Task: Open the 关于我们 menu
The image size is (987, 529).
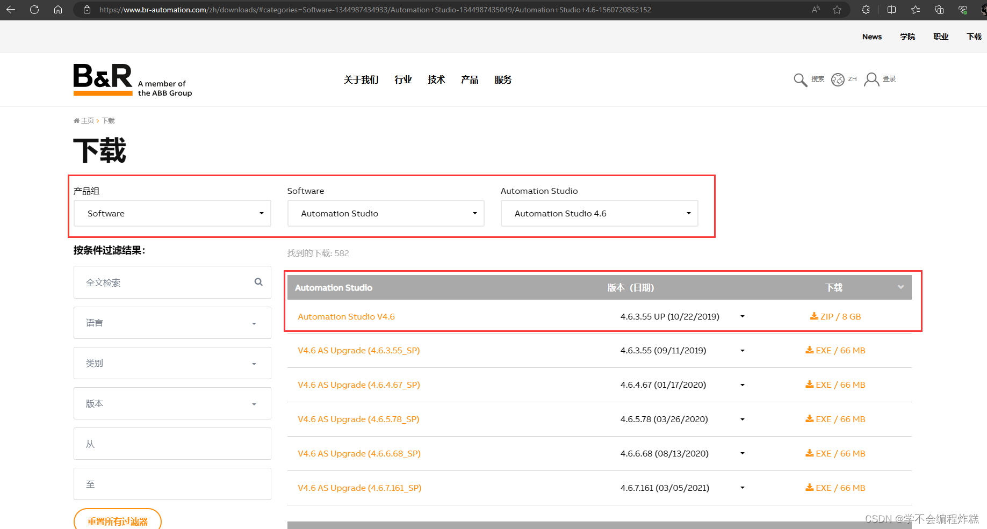Action: pos(361,79)
